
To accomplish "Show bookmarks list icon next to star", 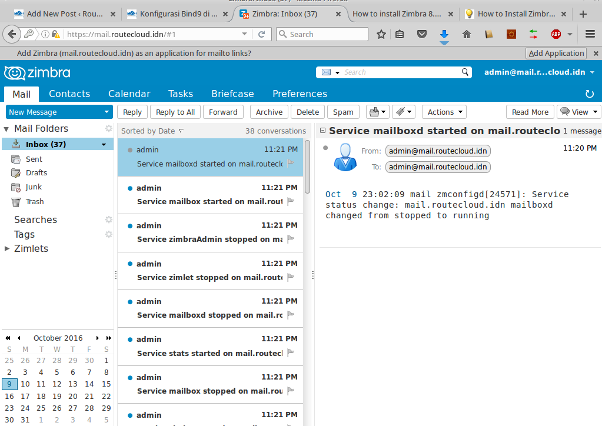I will point(400,34).
